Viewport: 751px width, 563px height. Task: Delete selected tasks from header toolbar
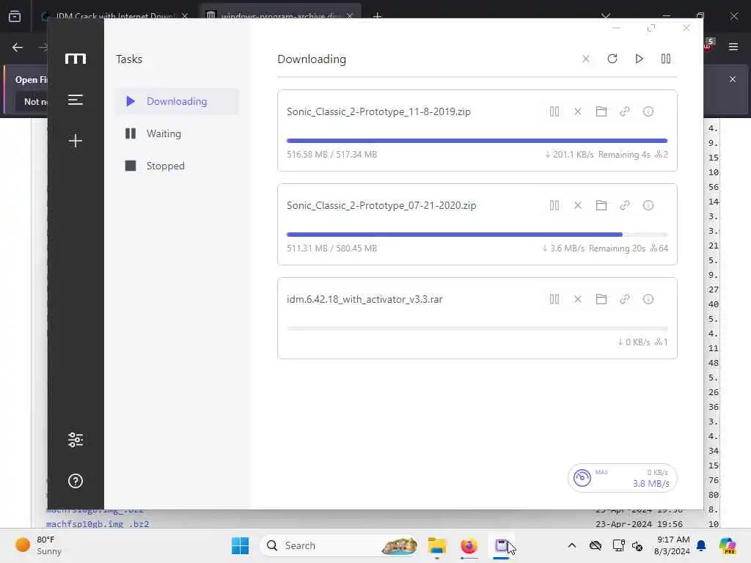tap(585, 59)
